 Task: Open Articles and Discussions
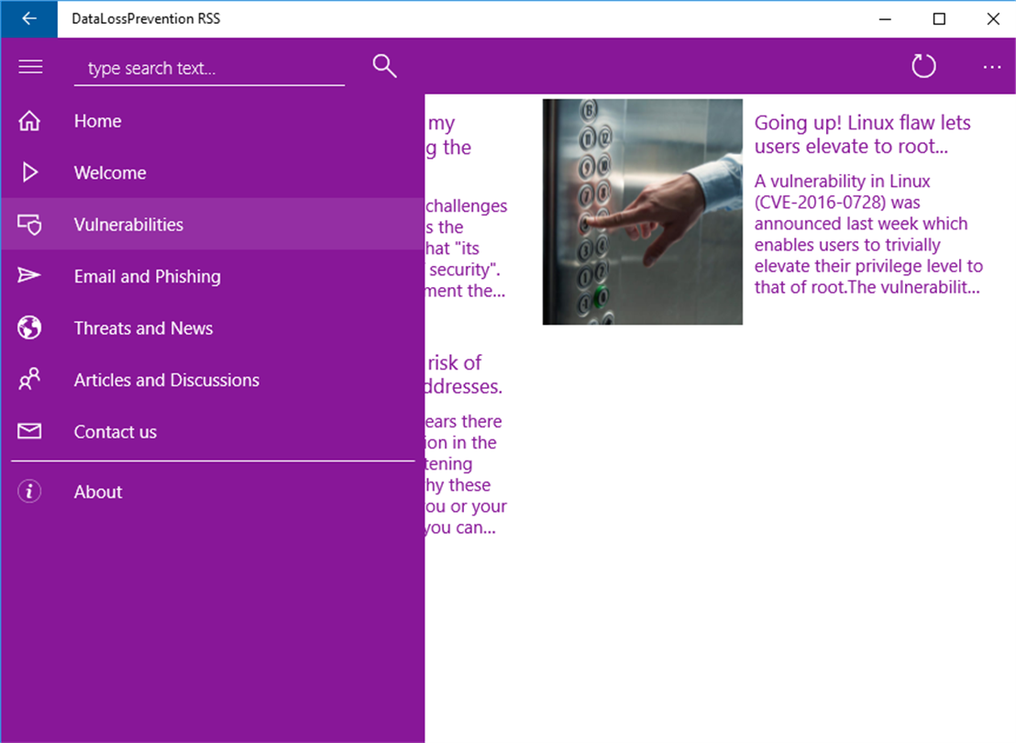point(213,380)
